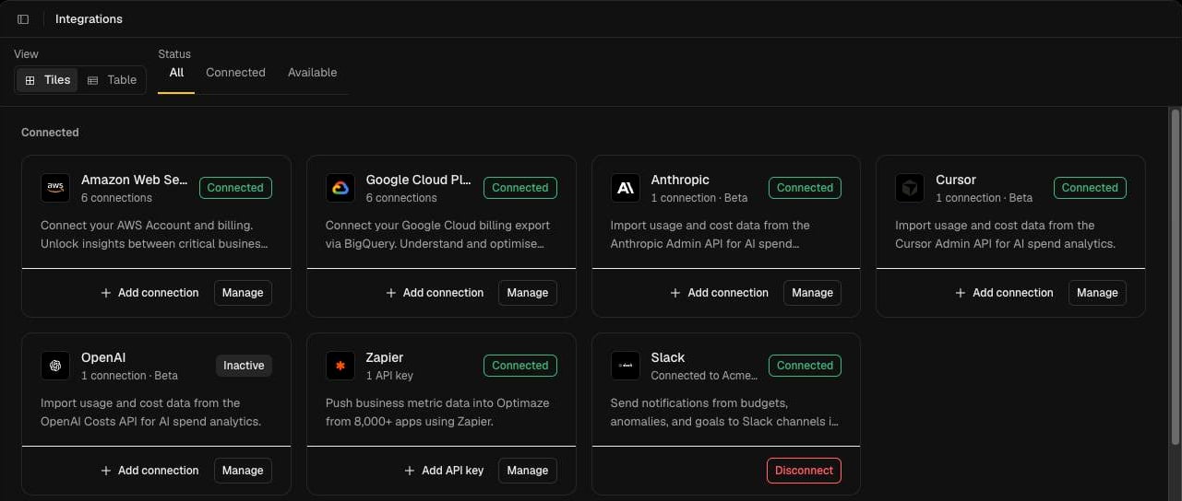The height and width of the screenshot is (501, 1182).
Task: Add connection for OpenAI
Action: click(x=149, y=471)
